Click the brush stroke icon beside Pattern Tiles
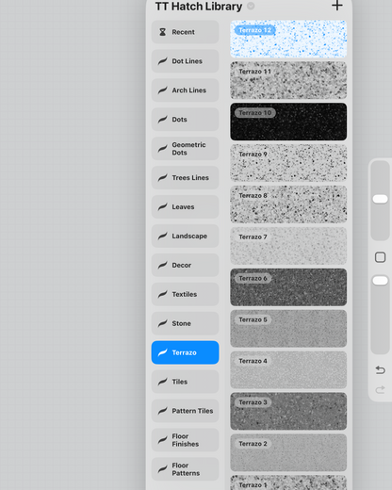392x490 pixels. [x=162, y=411]
